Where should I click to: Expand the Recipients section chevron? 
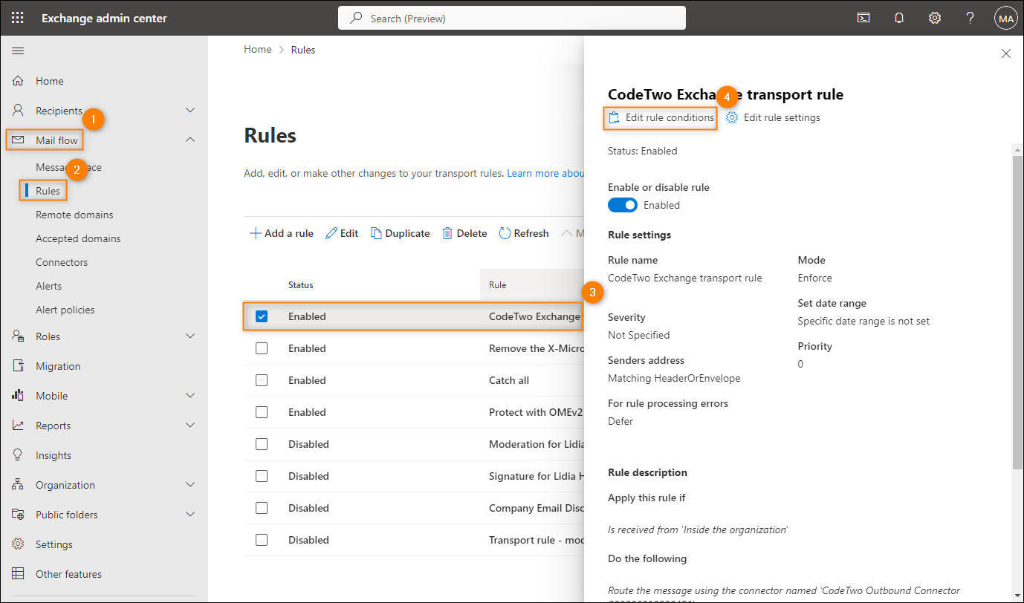(x=190, y=111)
